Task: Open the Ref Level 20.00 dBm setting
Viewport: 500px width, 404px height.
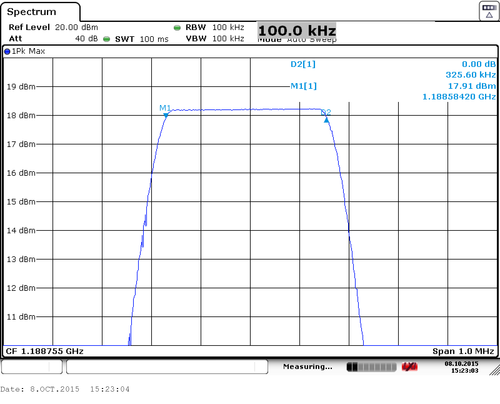Action: click(x=53, y=27)
